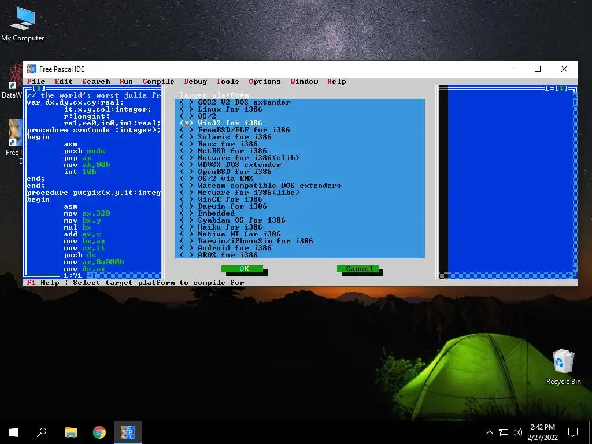Choose AROS for i386 target
Image resolution: width=592 pixels, height=444 pixels.
219,255
